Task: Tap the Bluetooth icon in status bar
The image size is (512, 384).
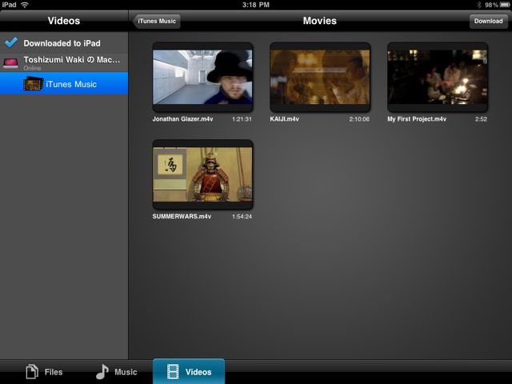Action: pyautogui.click(x=479, y=5)
